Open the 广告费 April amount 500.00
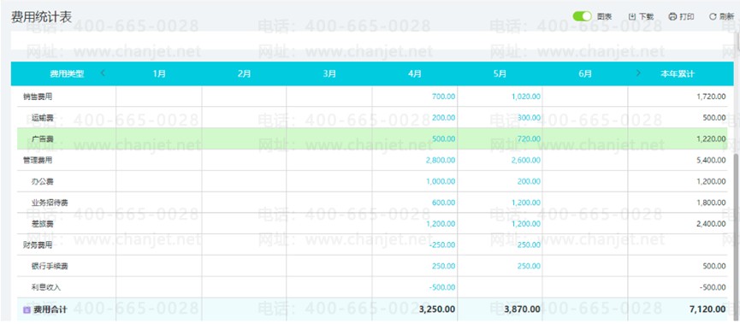The width and height of the screenshot is (740, 324). [x=444, y=139]
